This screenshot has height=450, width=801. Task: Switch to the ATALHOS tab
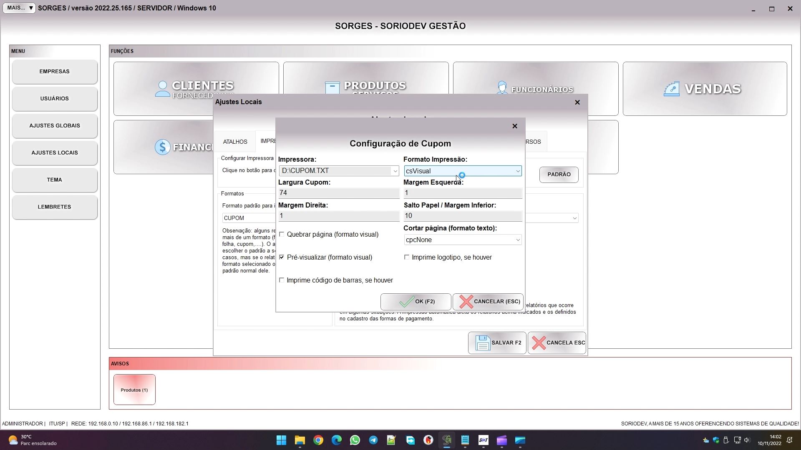pos(235,142)
